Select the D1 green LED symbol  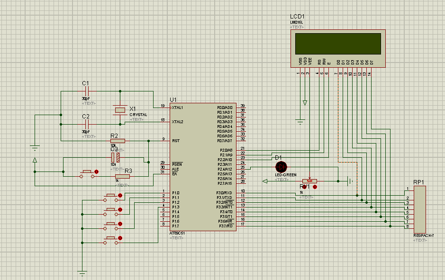281,167
